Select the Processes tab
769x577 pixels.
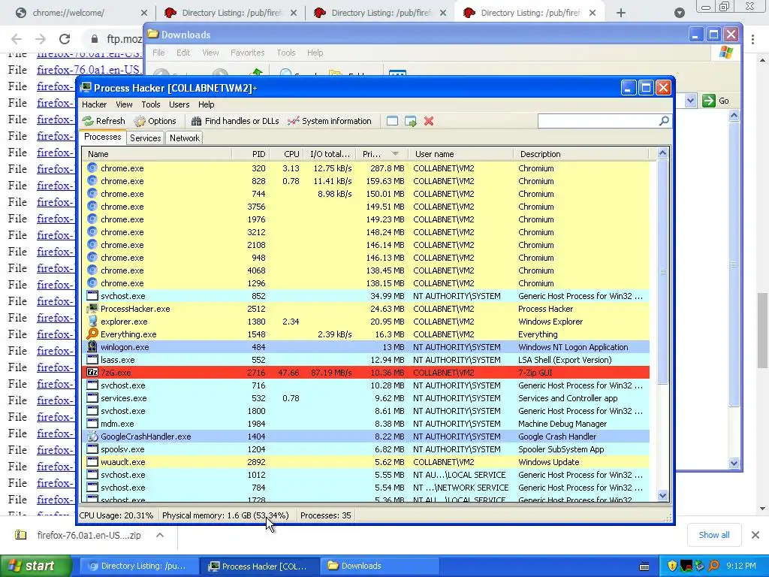pos(102,137)
